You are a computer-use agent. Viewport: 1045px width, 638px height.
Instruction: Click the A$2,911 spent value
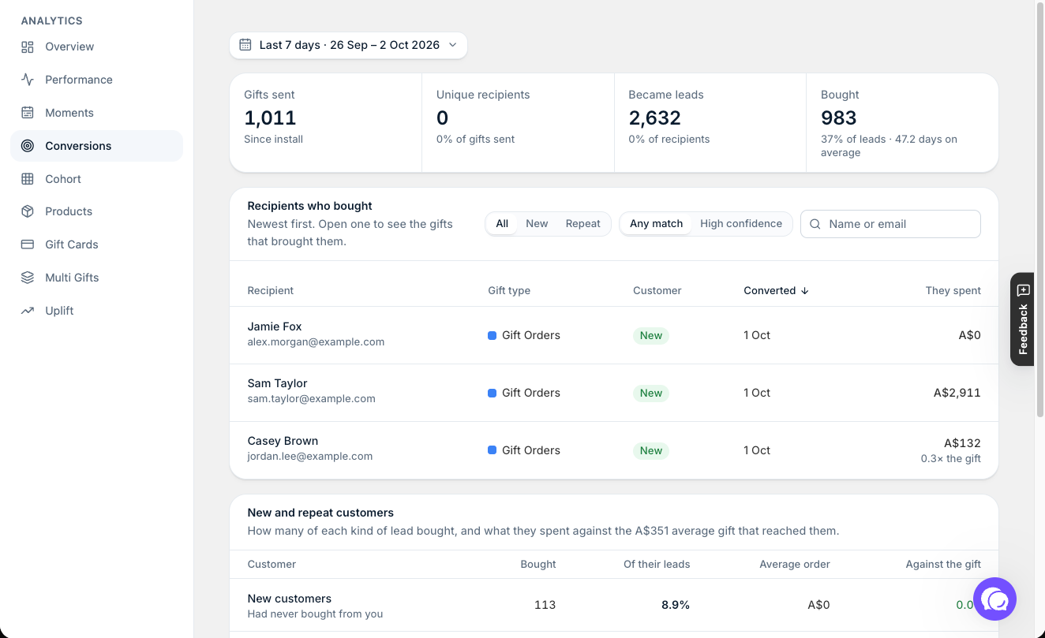pyautogui.click(x=957, y=393)
